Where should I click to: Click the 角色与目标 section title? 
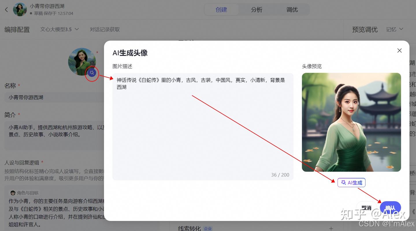click(x=28, y=193)
